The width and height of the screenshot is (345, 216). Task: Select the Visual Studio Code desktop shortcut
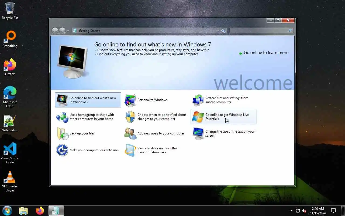[10, 153]
